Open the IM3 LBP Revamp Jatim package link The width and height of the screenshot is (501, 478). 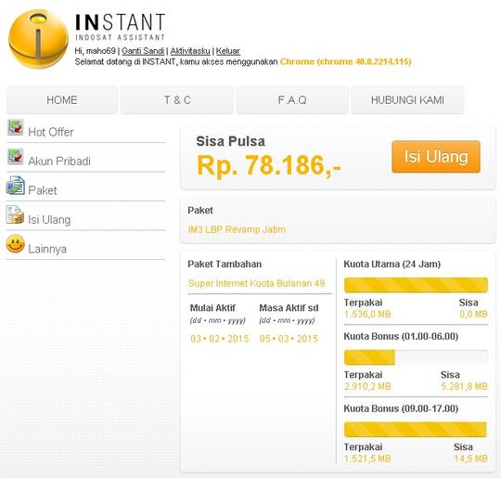coord(237,229)
